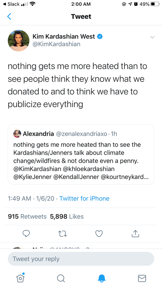
Task: Open the Messages envelope tab
Action: pyautogui.click(x=142, y=278)
